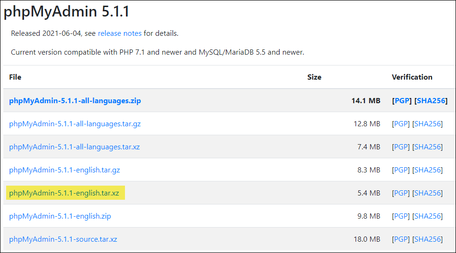Open PGP signature for all-languages.zip
456x253 pixels.
point(402,101)
